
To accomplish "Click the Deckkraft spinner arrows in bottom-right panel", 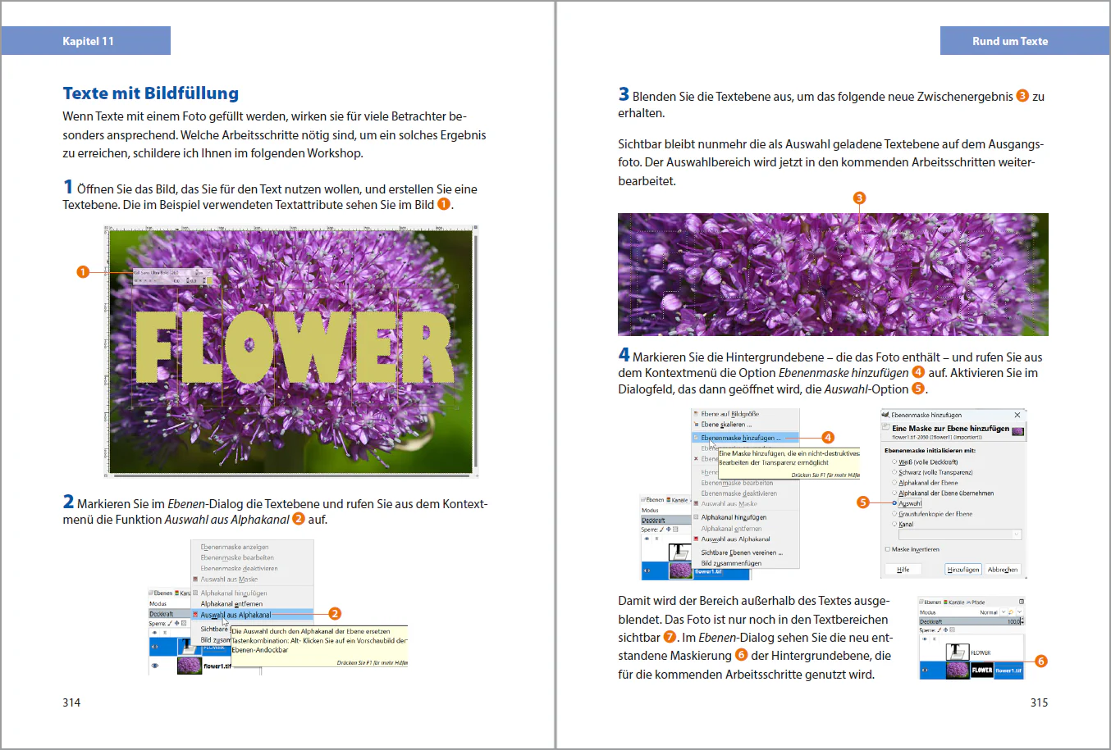I will click(1022, 621).
